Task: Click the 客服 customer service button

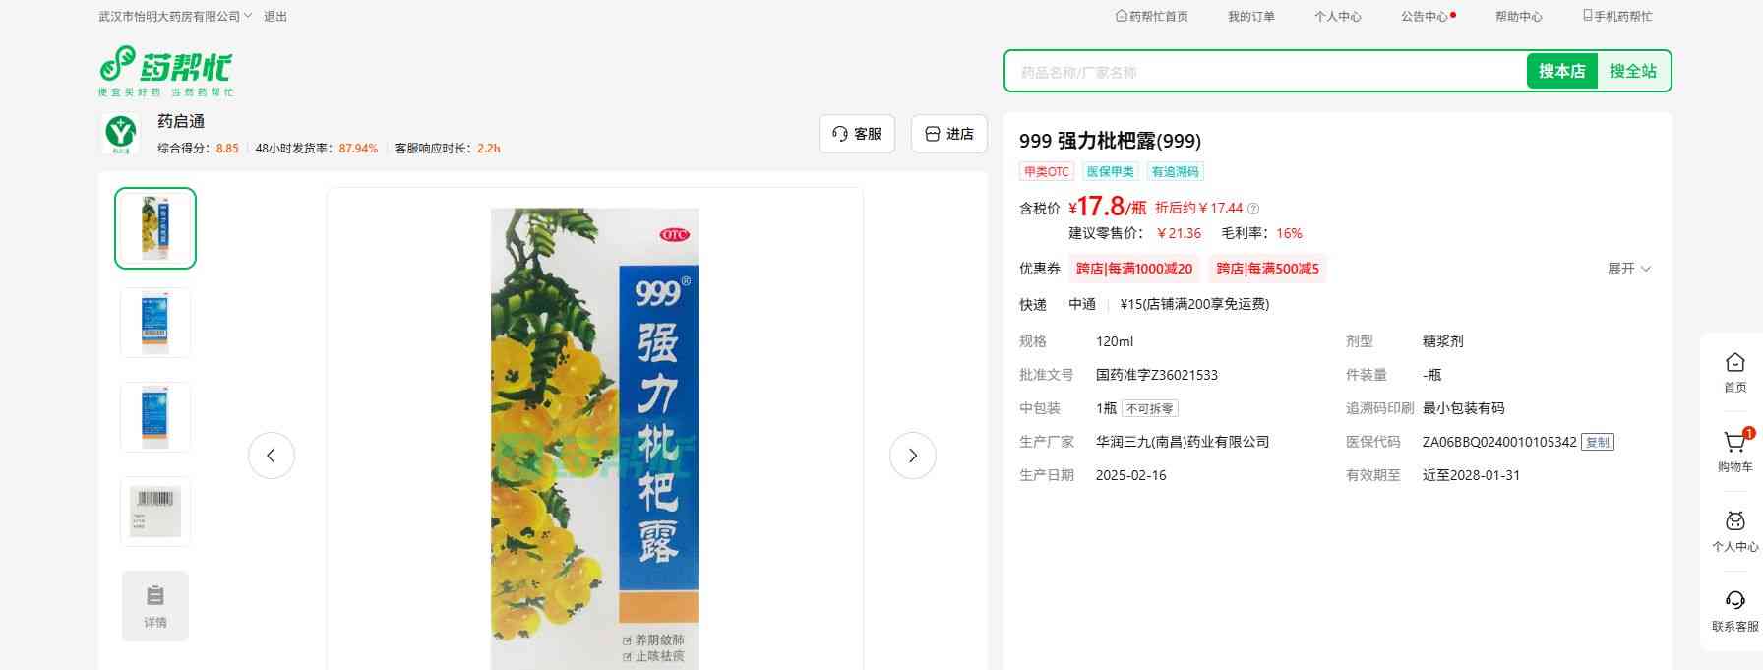Action: pos(857,134)
